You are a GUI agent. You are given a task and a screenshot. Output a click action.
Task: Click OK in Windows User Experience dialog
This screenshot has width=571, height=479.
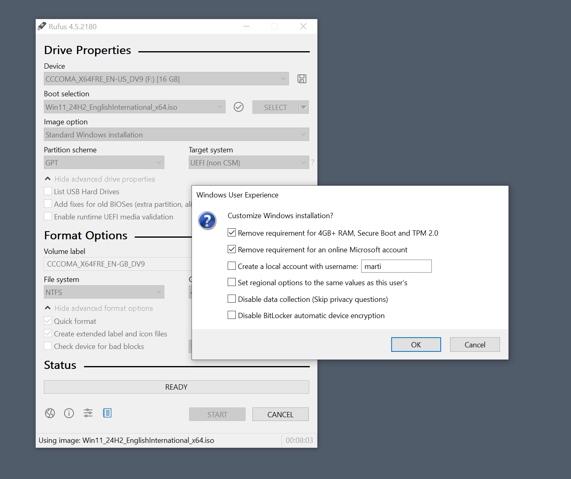pyautogui.click(x=416, y=345)
